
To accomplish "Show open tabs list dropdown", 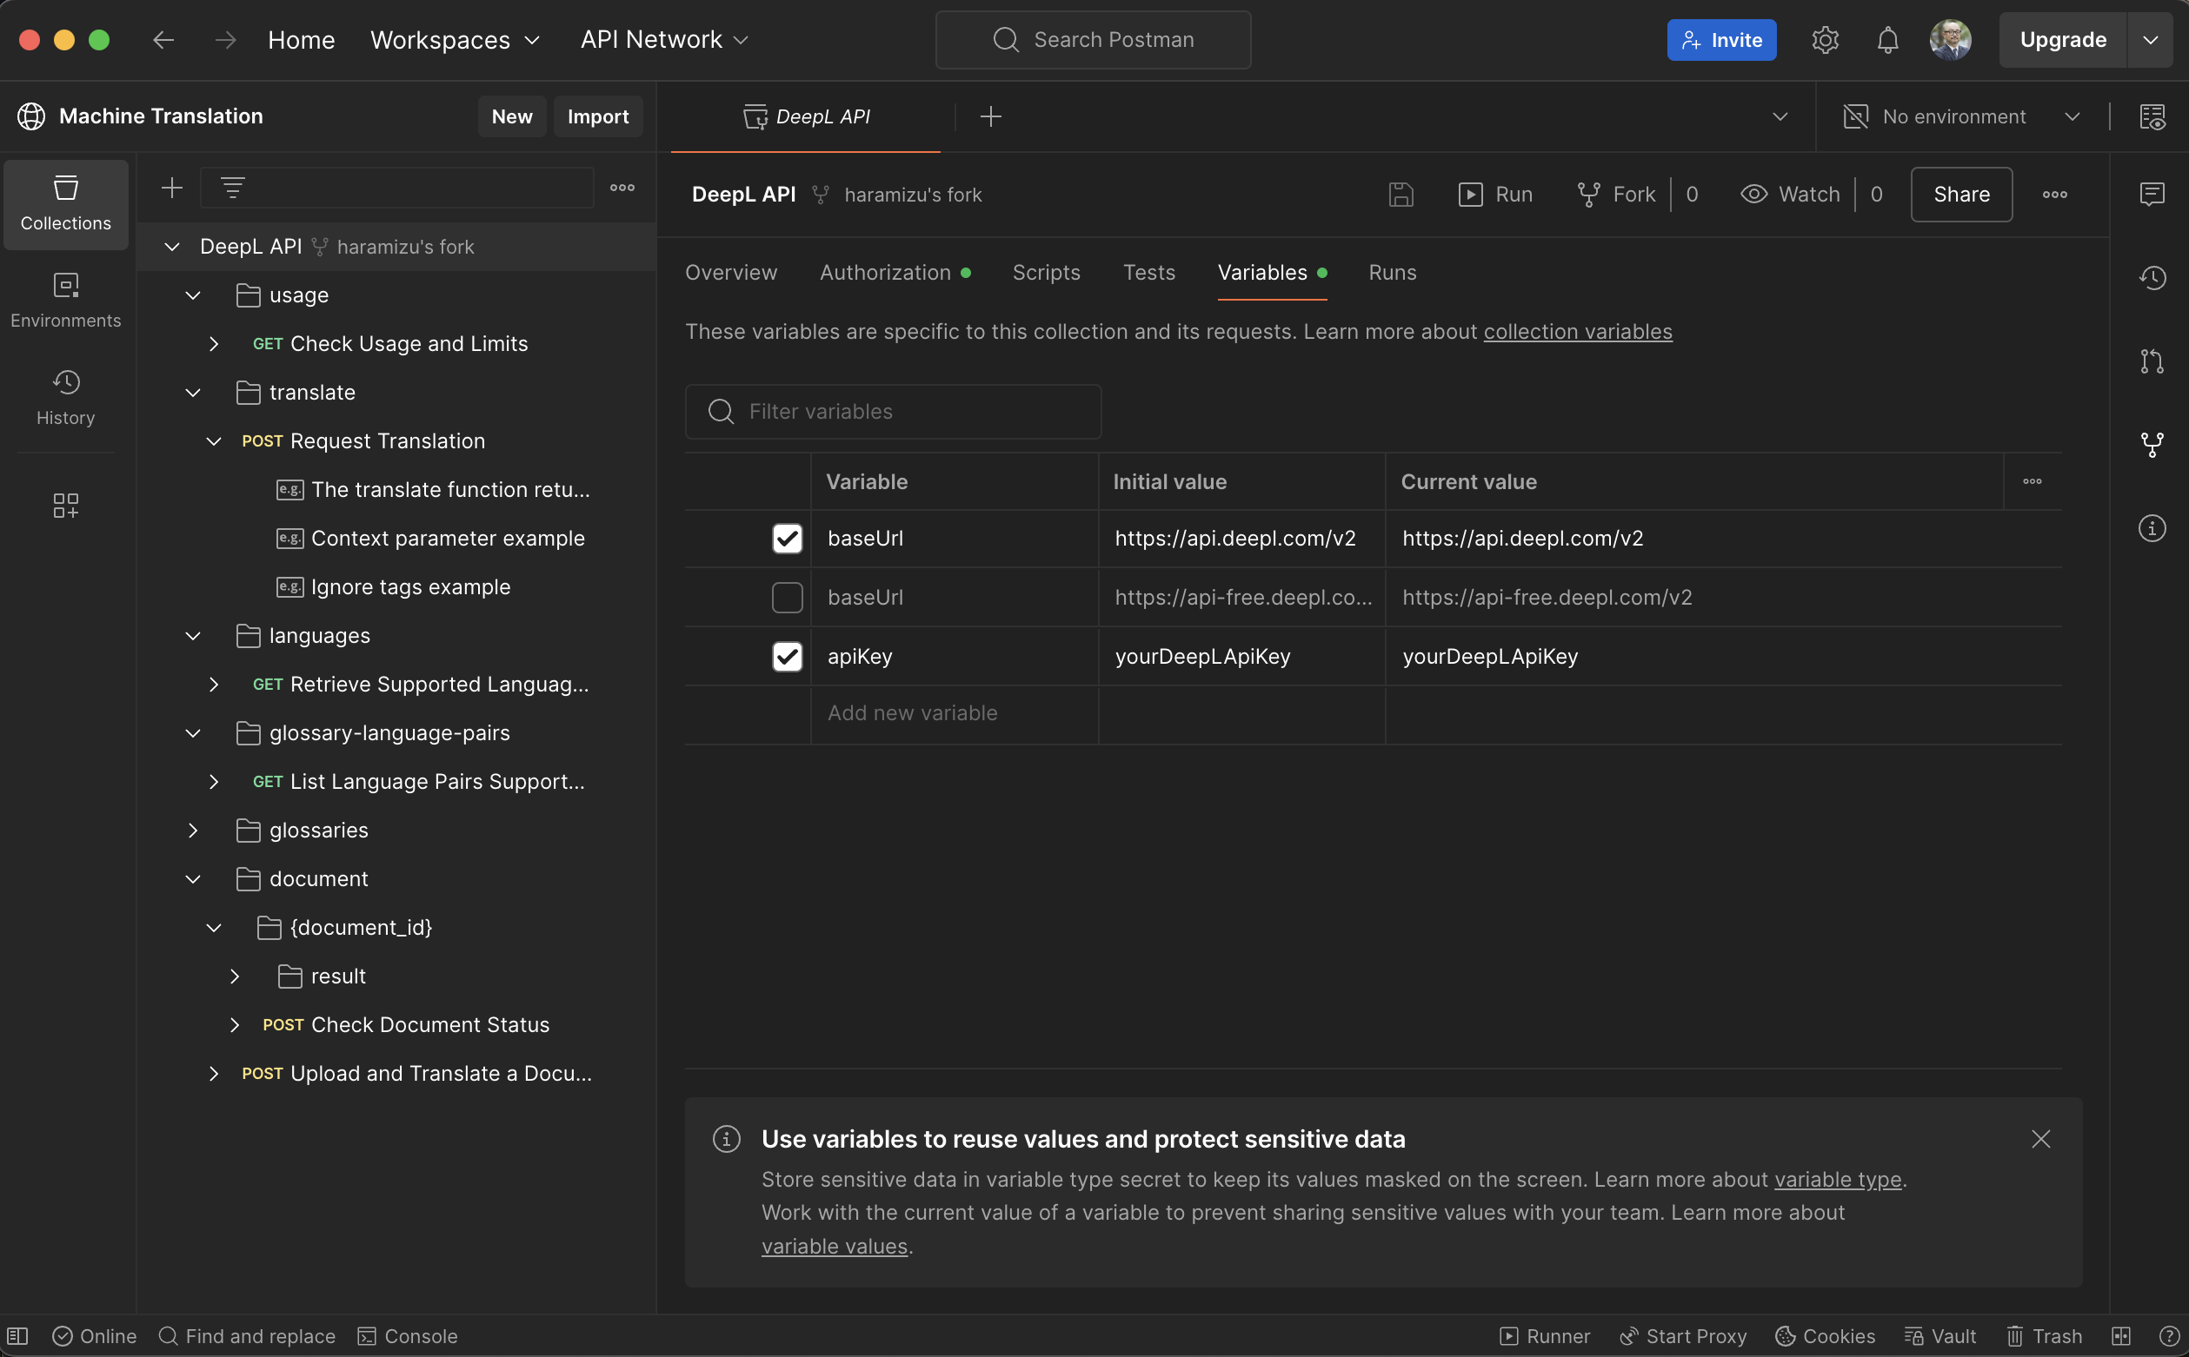I will 1780,116.
